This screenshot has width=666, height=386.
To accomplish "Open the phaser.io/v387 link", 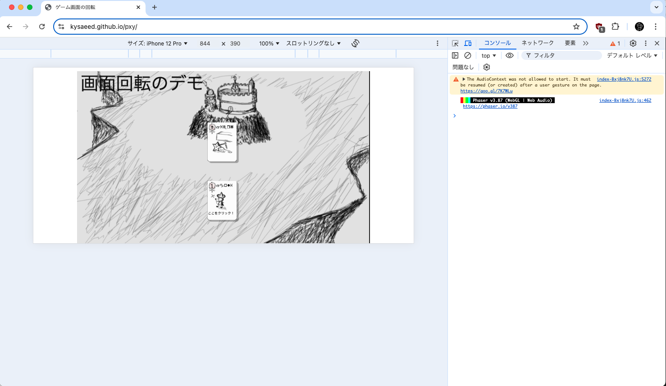I will click(490, 106).
